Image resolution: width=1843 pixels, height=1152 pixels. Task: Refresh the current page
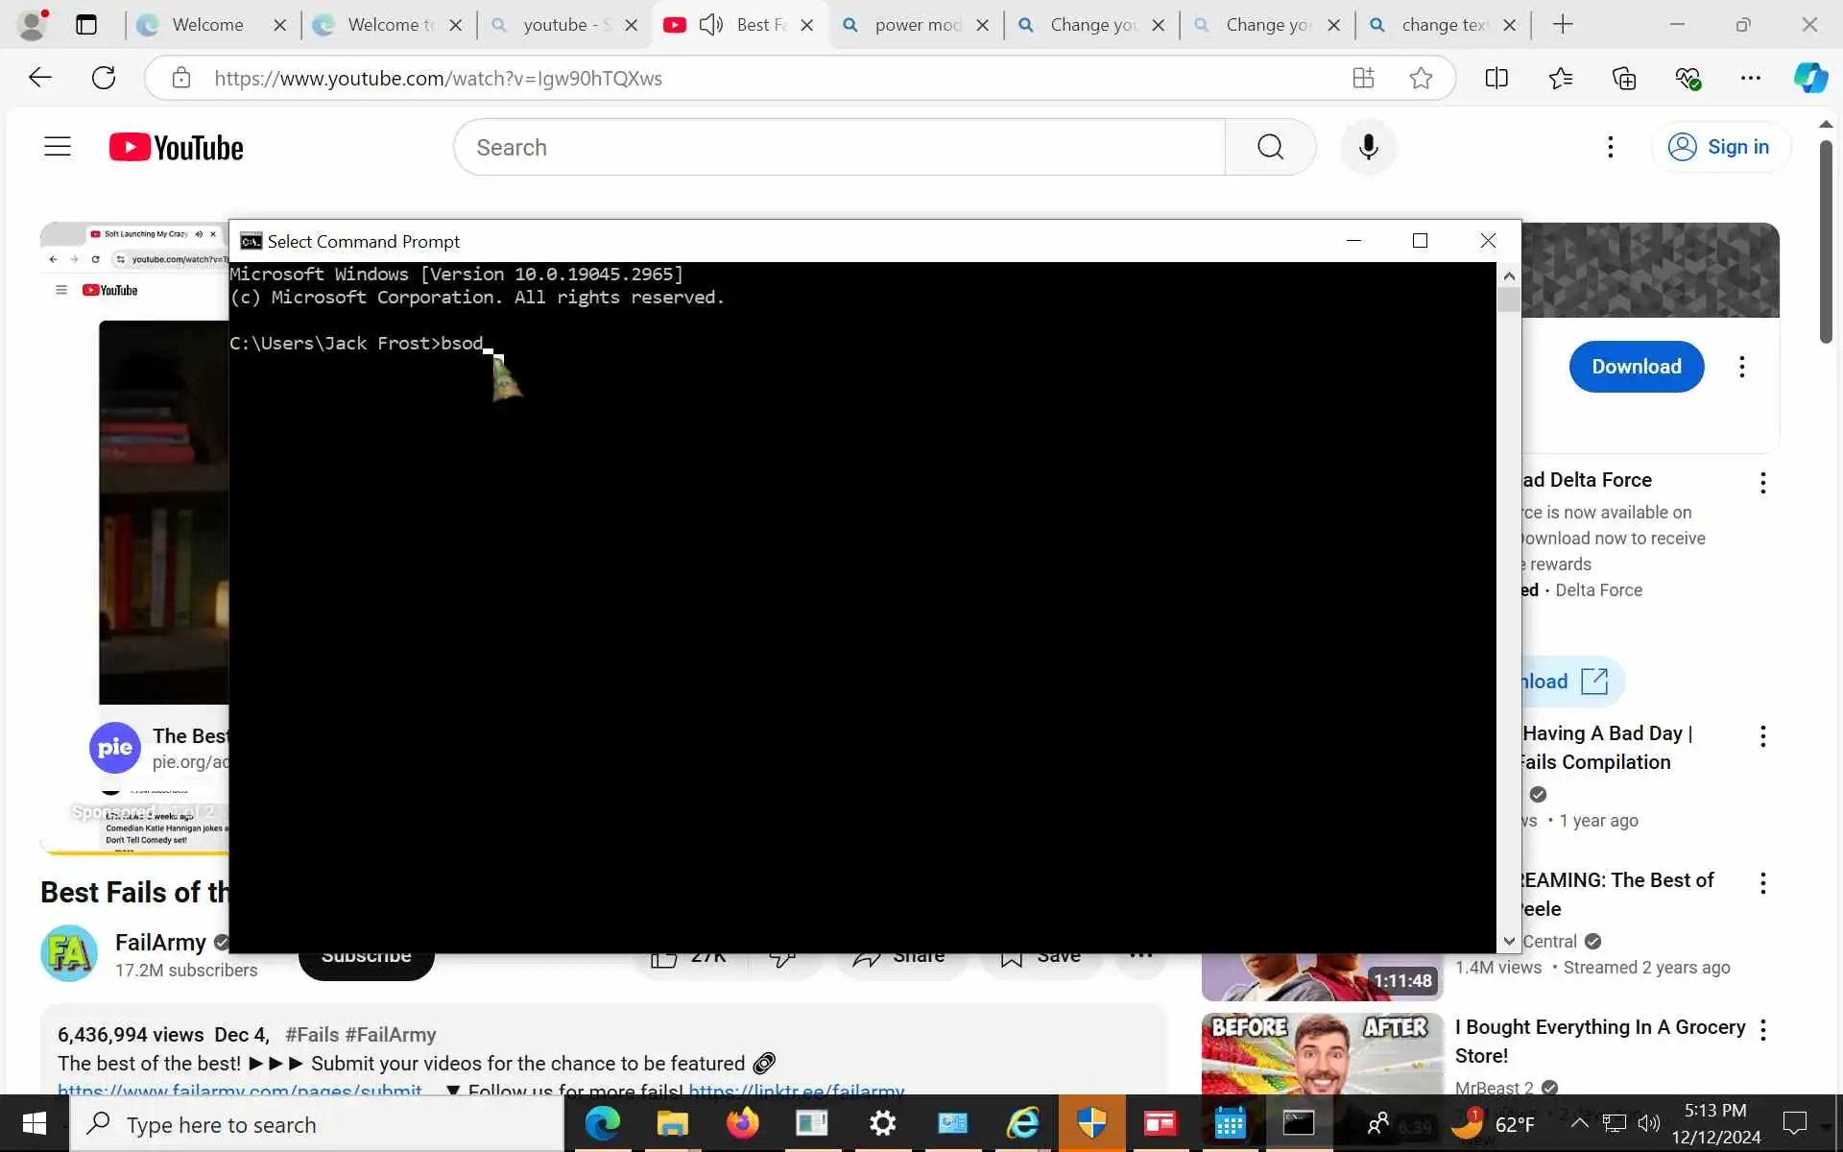104,79
